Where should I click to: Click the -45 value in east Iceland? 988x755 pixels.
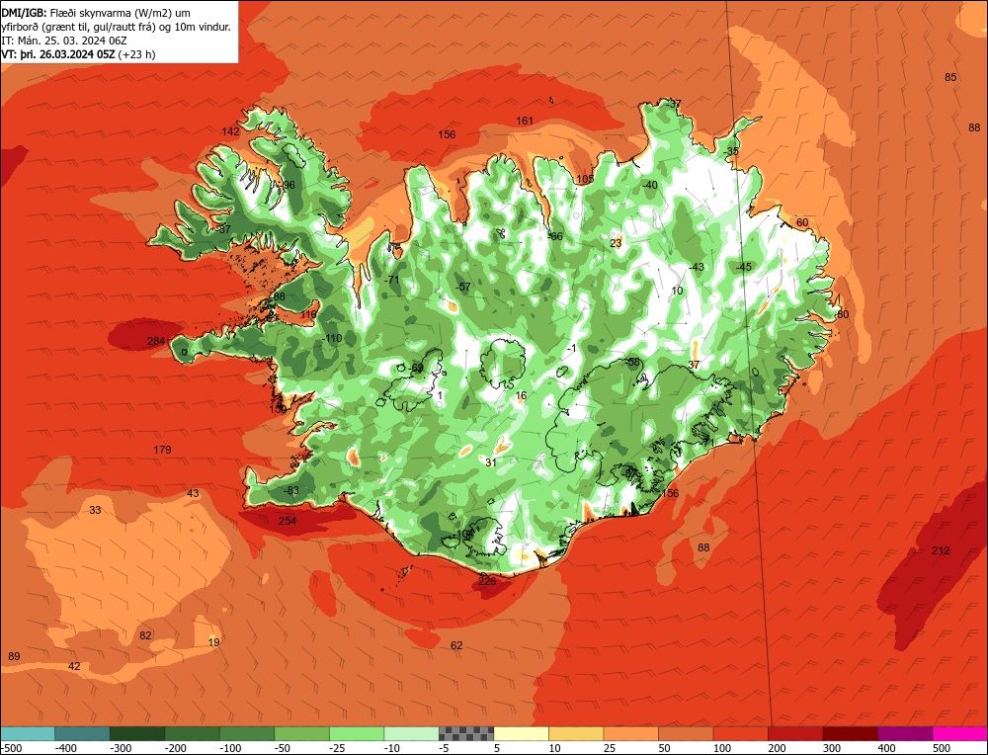click(x=744, y=267)
